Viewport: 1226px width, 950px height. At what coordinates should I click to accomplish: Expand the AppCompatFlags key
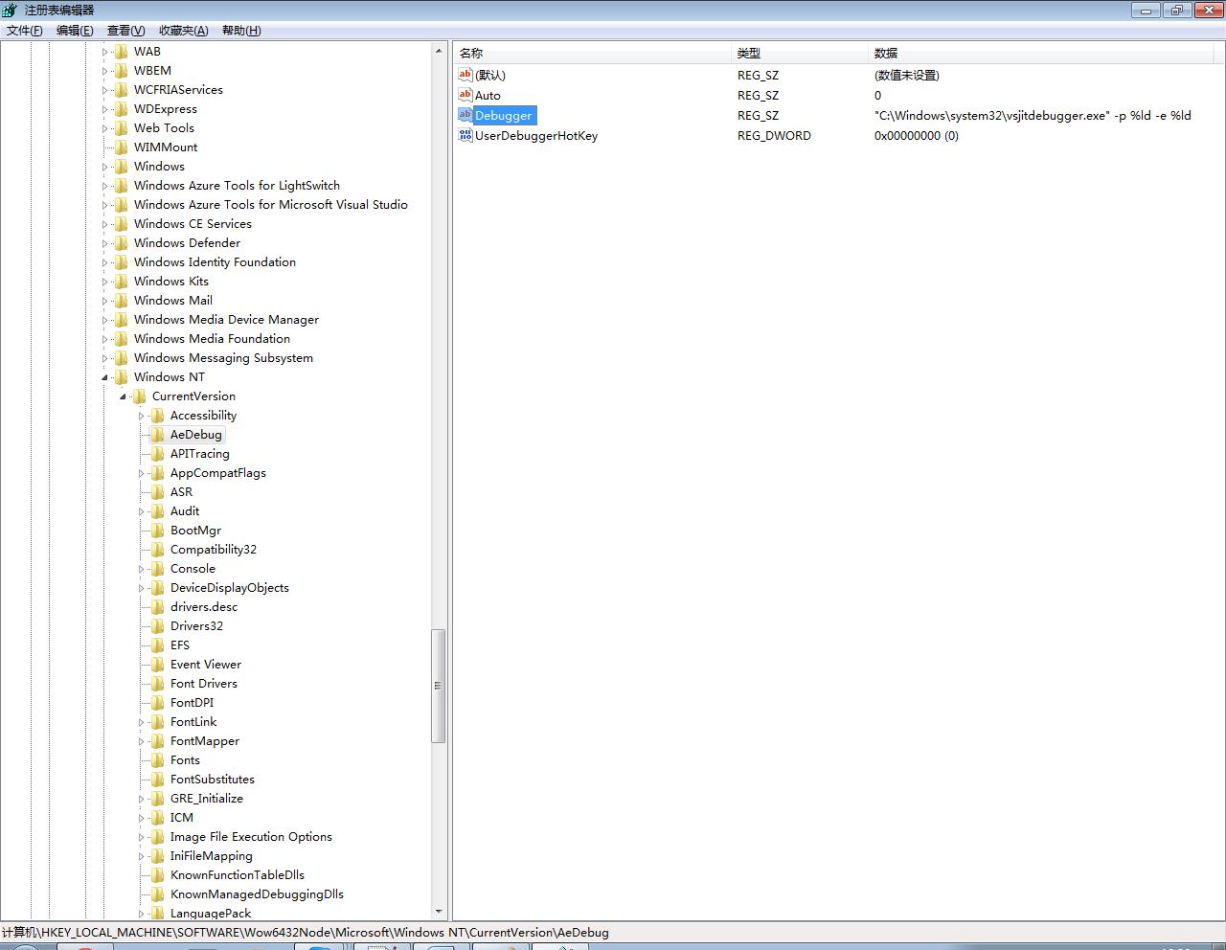click(x=142, y=473)
